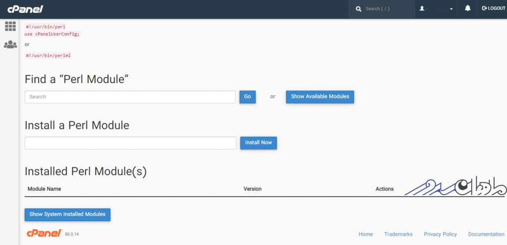Click Show System Installed Modules button
Image resolution: width=507 pixels, height=245 pixels.
[x=67, y=215]
